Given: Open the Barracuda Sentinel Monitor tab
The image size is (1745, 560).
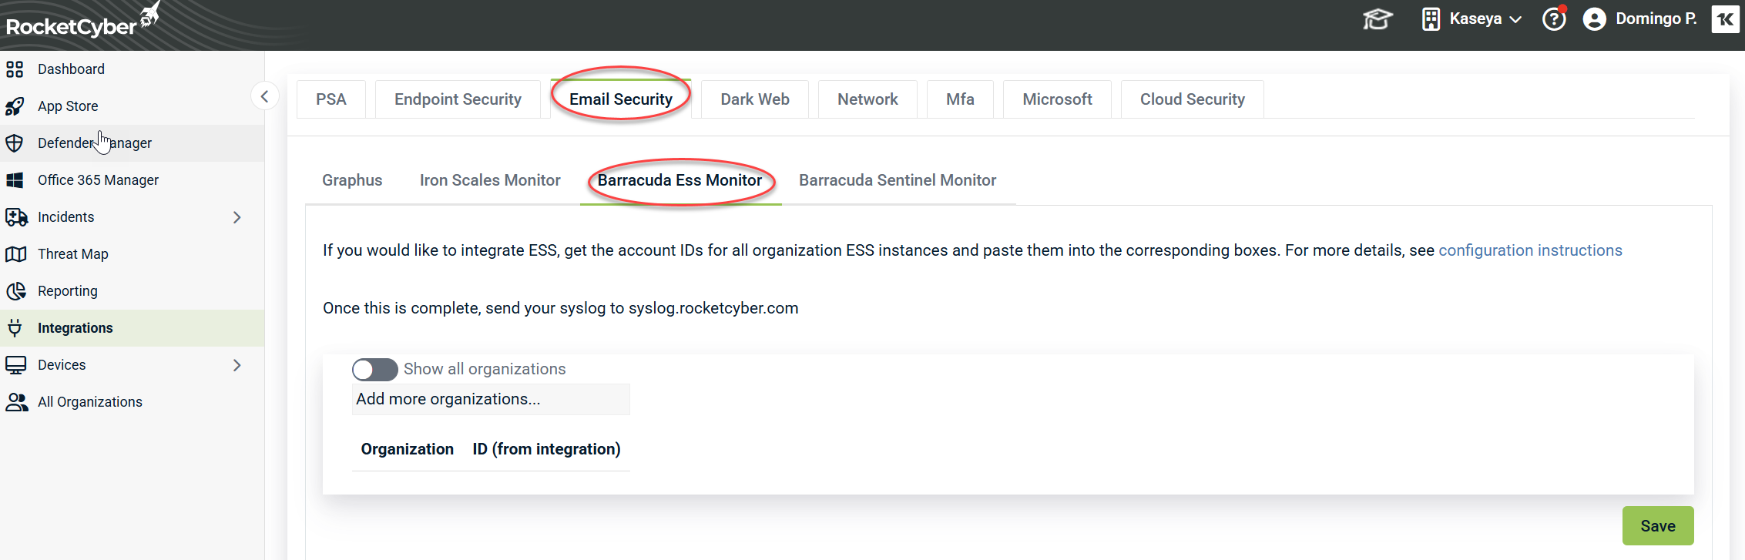Looking at the screenshot, I should [x=897, y=180].
